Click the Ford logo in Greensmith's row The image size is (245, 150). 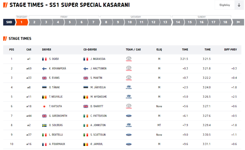click(x=129, y=116)
